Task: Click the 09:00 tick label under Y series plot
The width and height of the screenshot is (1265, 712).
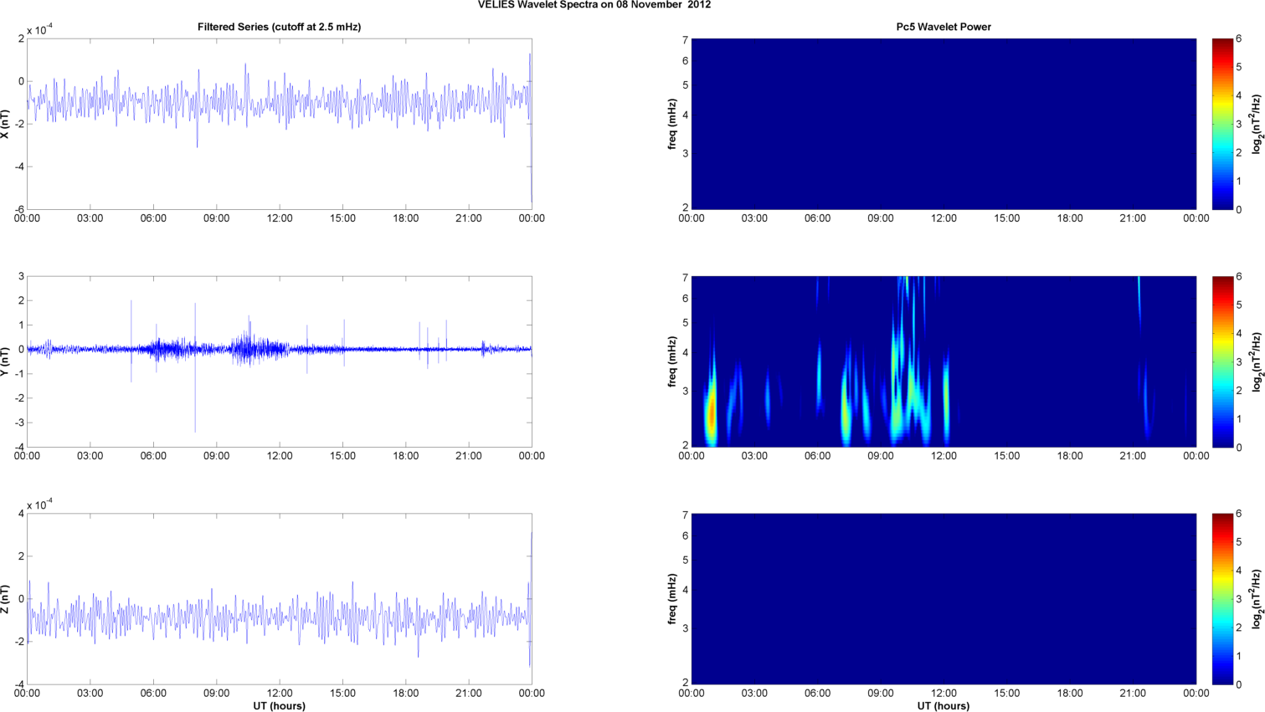Action: (x=216, y=456)
